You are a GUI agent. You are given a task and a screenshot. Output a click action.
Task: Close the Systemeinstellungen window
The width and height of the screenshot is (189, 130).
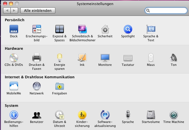[5, 4]
